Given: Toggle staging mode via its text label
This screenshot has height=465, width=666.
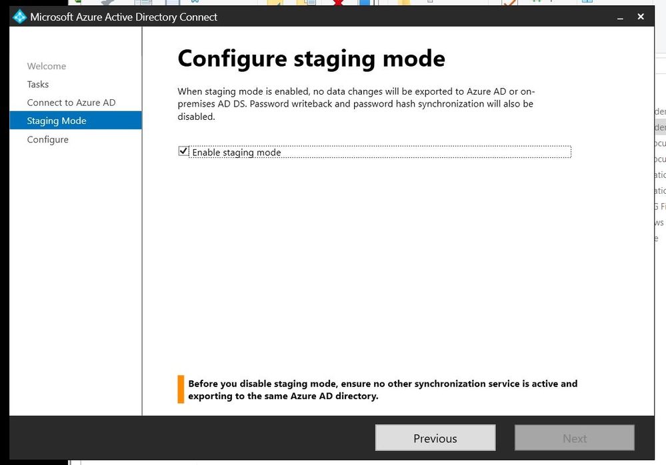Looking at the screenshot, I should (237, 152).
